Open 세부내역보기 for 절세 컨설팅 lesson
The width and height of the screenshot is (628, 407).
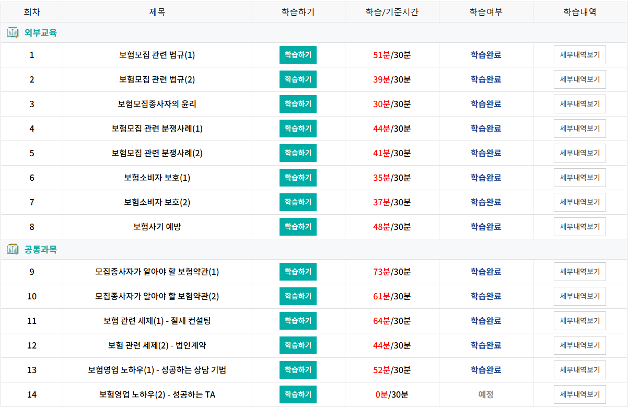[x=580, y=321]
